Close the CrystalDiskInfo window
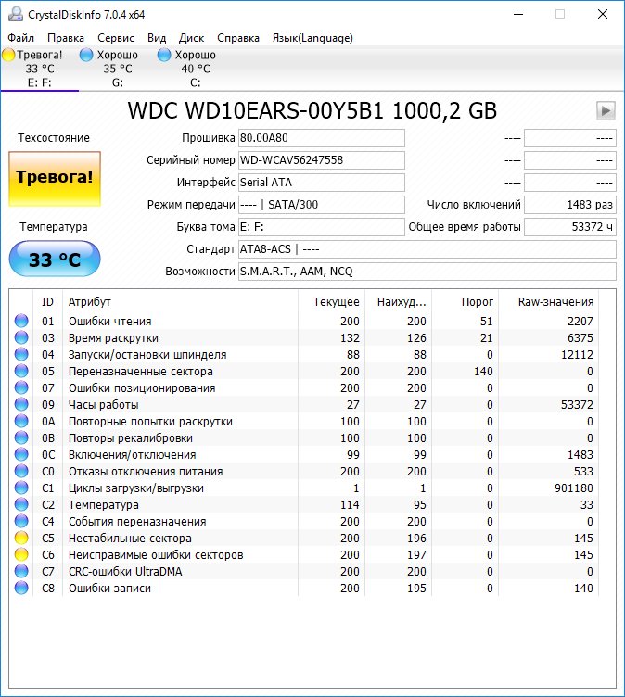Viewport: 625px width, 697px height. [x=603, y=14]
